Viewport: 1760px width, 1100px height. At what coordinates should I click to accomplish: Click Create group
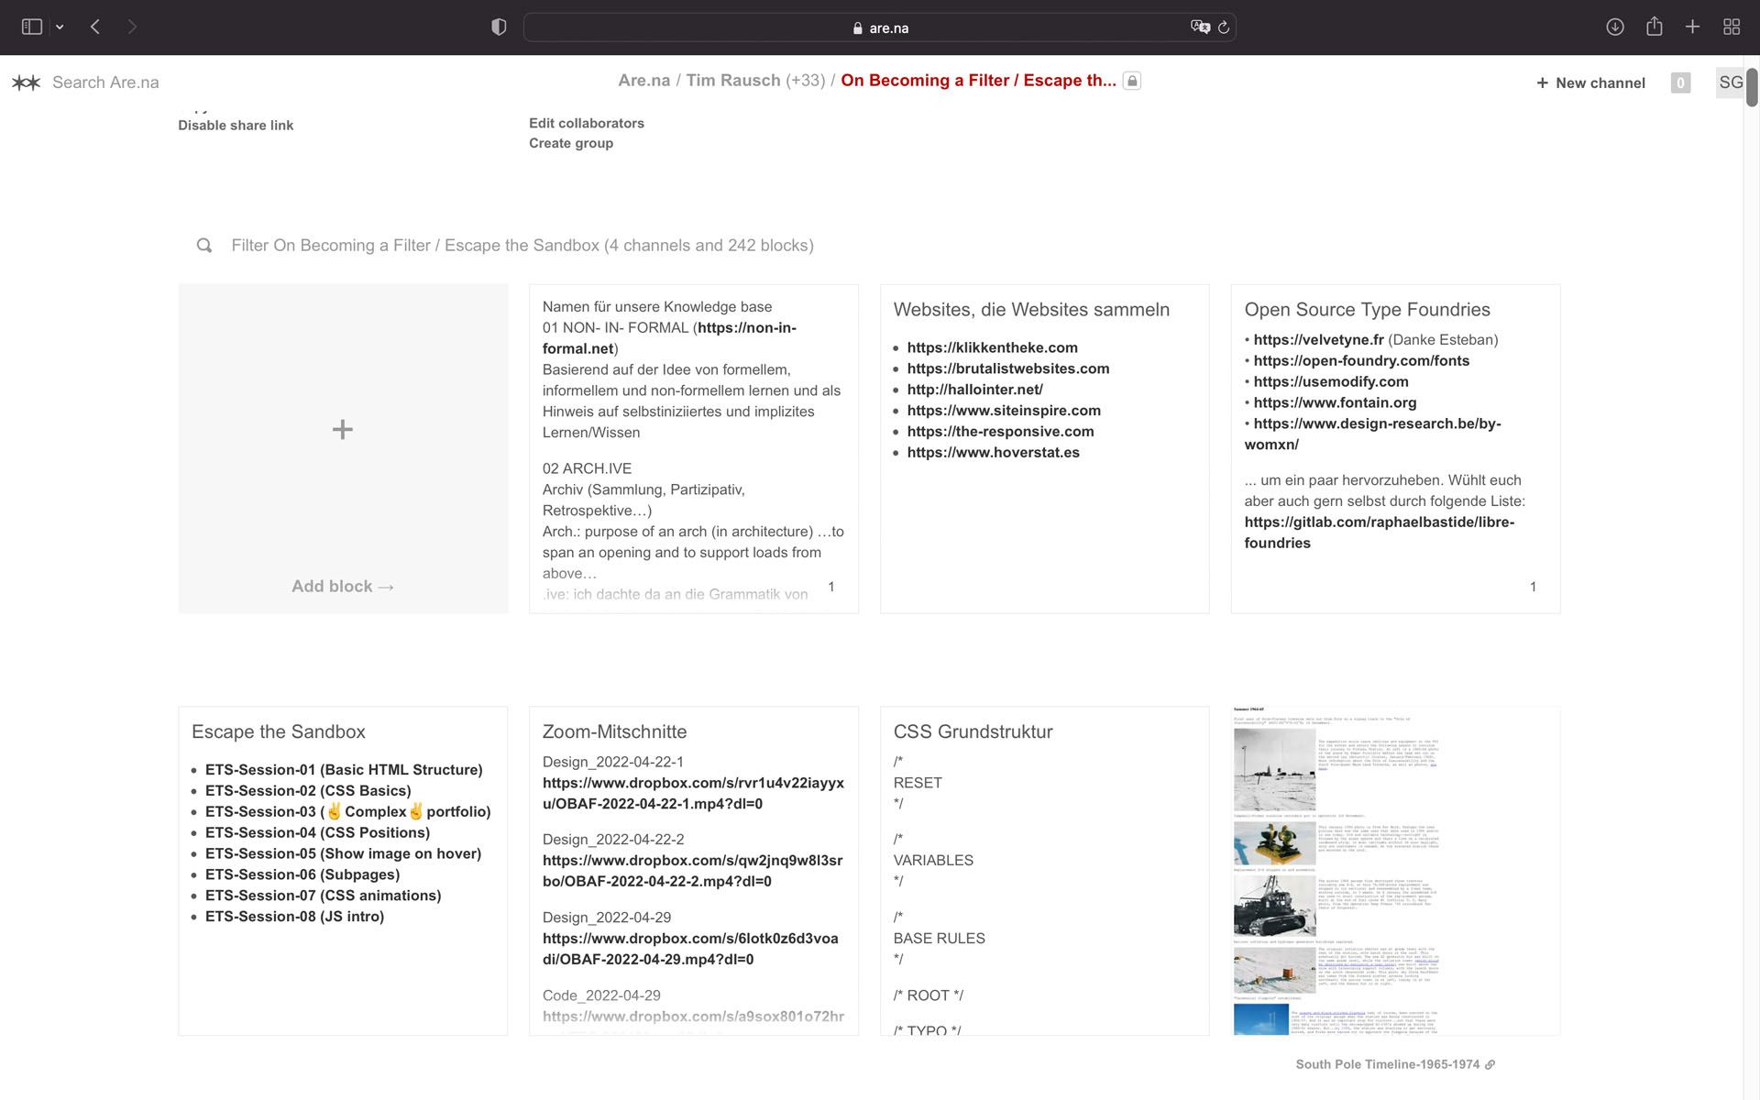click(x=571, y=143)
